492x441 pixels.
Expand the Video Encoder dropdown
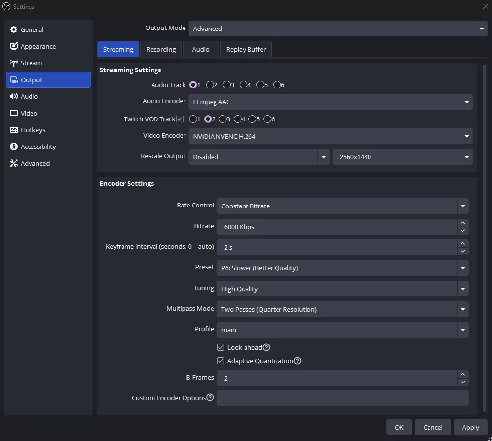[x=330, y=136]
